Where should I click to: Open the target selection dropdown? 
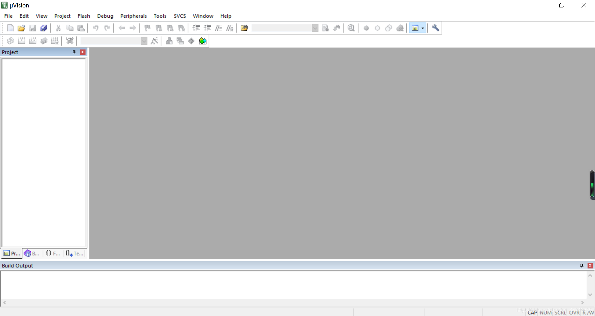coord(144,41)
